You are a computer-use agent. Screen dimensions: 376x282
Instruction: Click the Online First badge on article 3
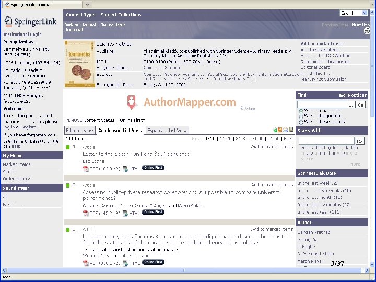point(153,262)
